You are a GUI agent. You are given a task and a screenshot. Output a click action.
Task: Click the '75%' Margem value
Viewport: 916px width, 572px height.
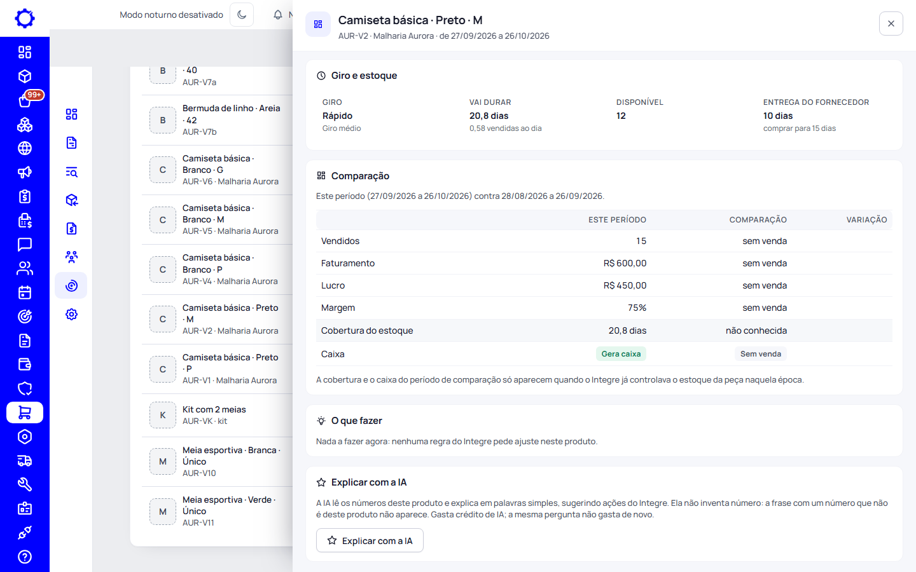pos(637,308)
